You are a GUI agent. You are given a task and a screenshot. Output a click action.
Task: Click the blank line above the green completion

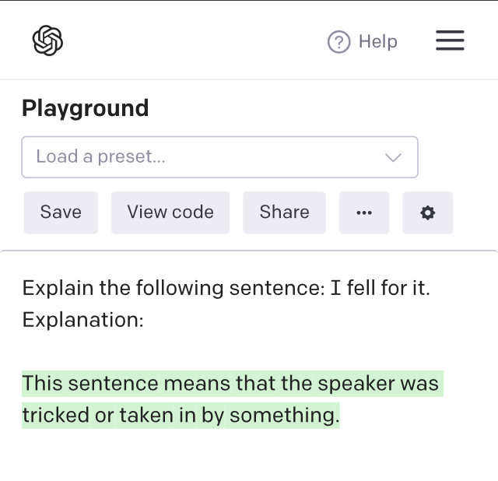156,352
